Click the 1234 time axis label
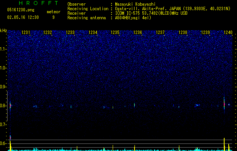The width and height of the screenshot is (237, 151). pos(93,32)
